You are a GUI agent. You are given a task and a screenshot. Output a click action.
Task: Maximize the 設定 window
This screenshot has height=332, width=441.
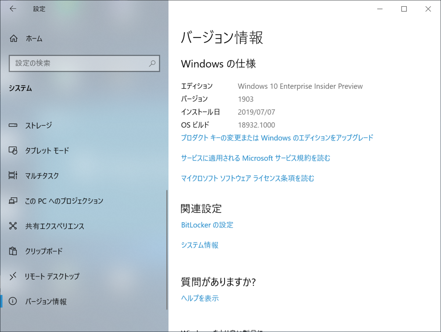click(x=404, y=9)
